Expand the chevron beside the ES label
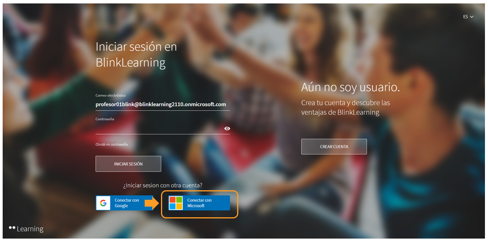Image resolution: width=488 pixels, height=242 pixels. click(472, 17)
